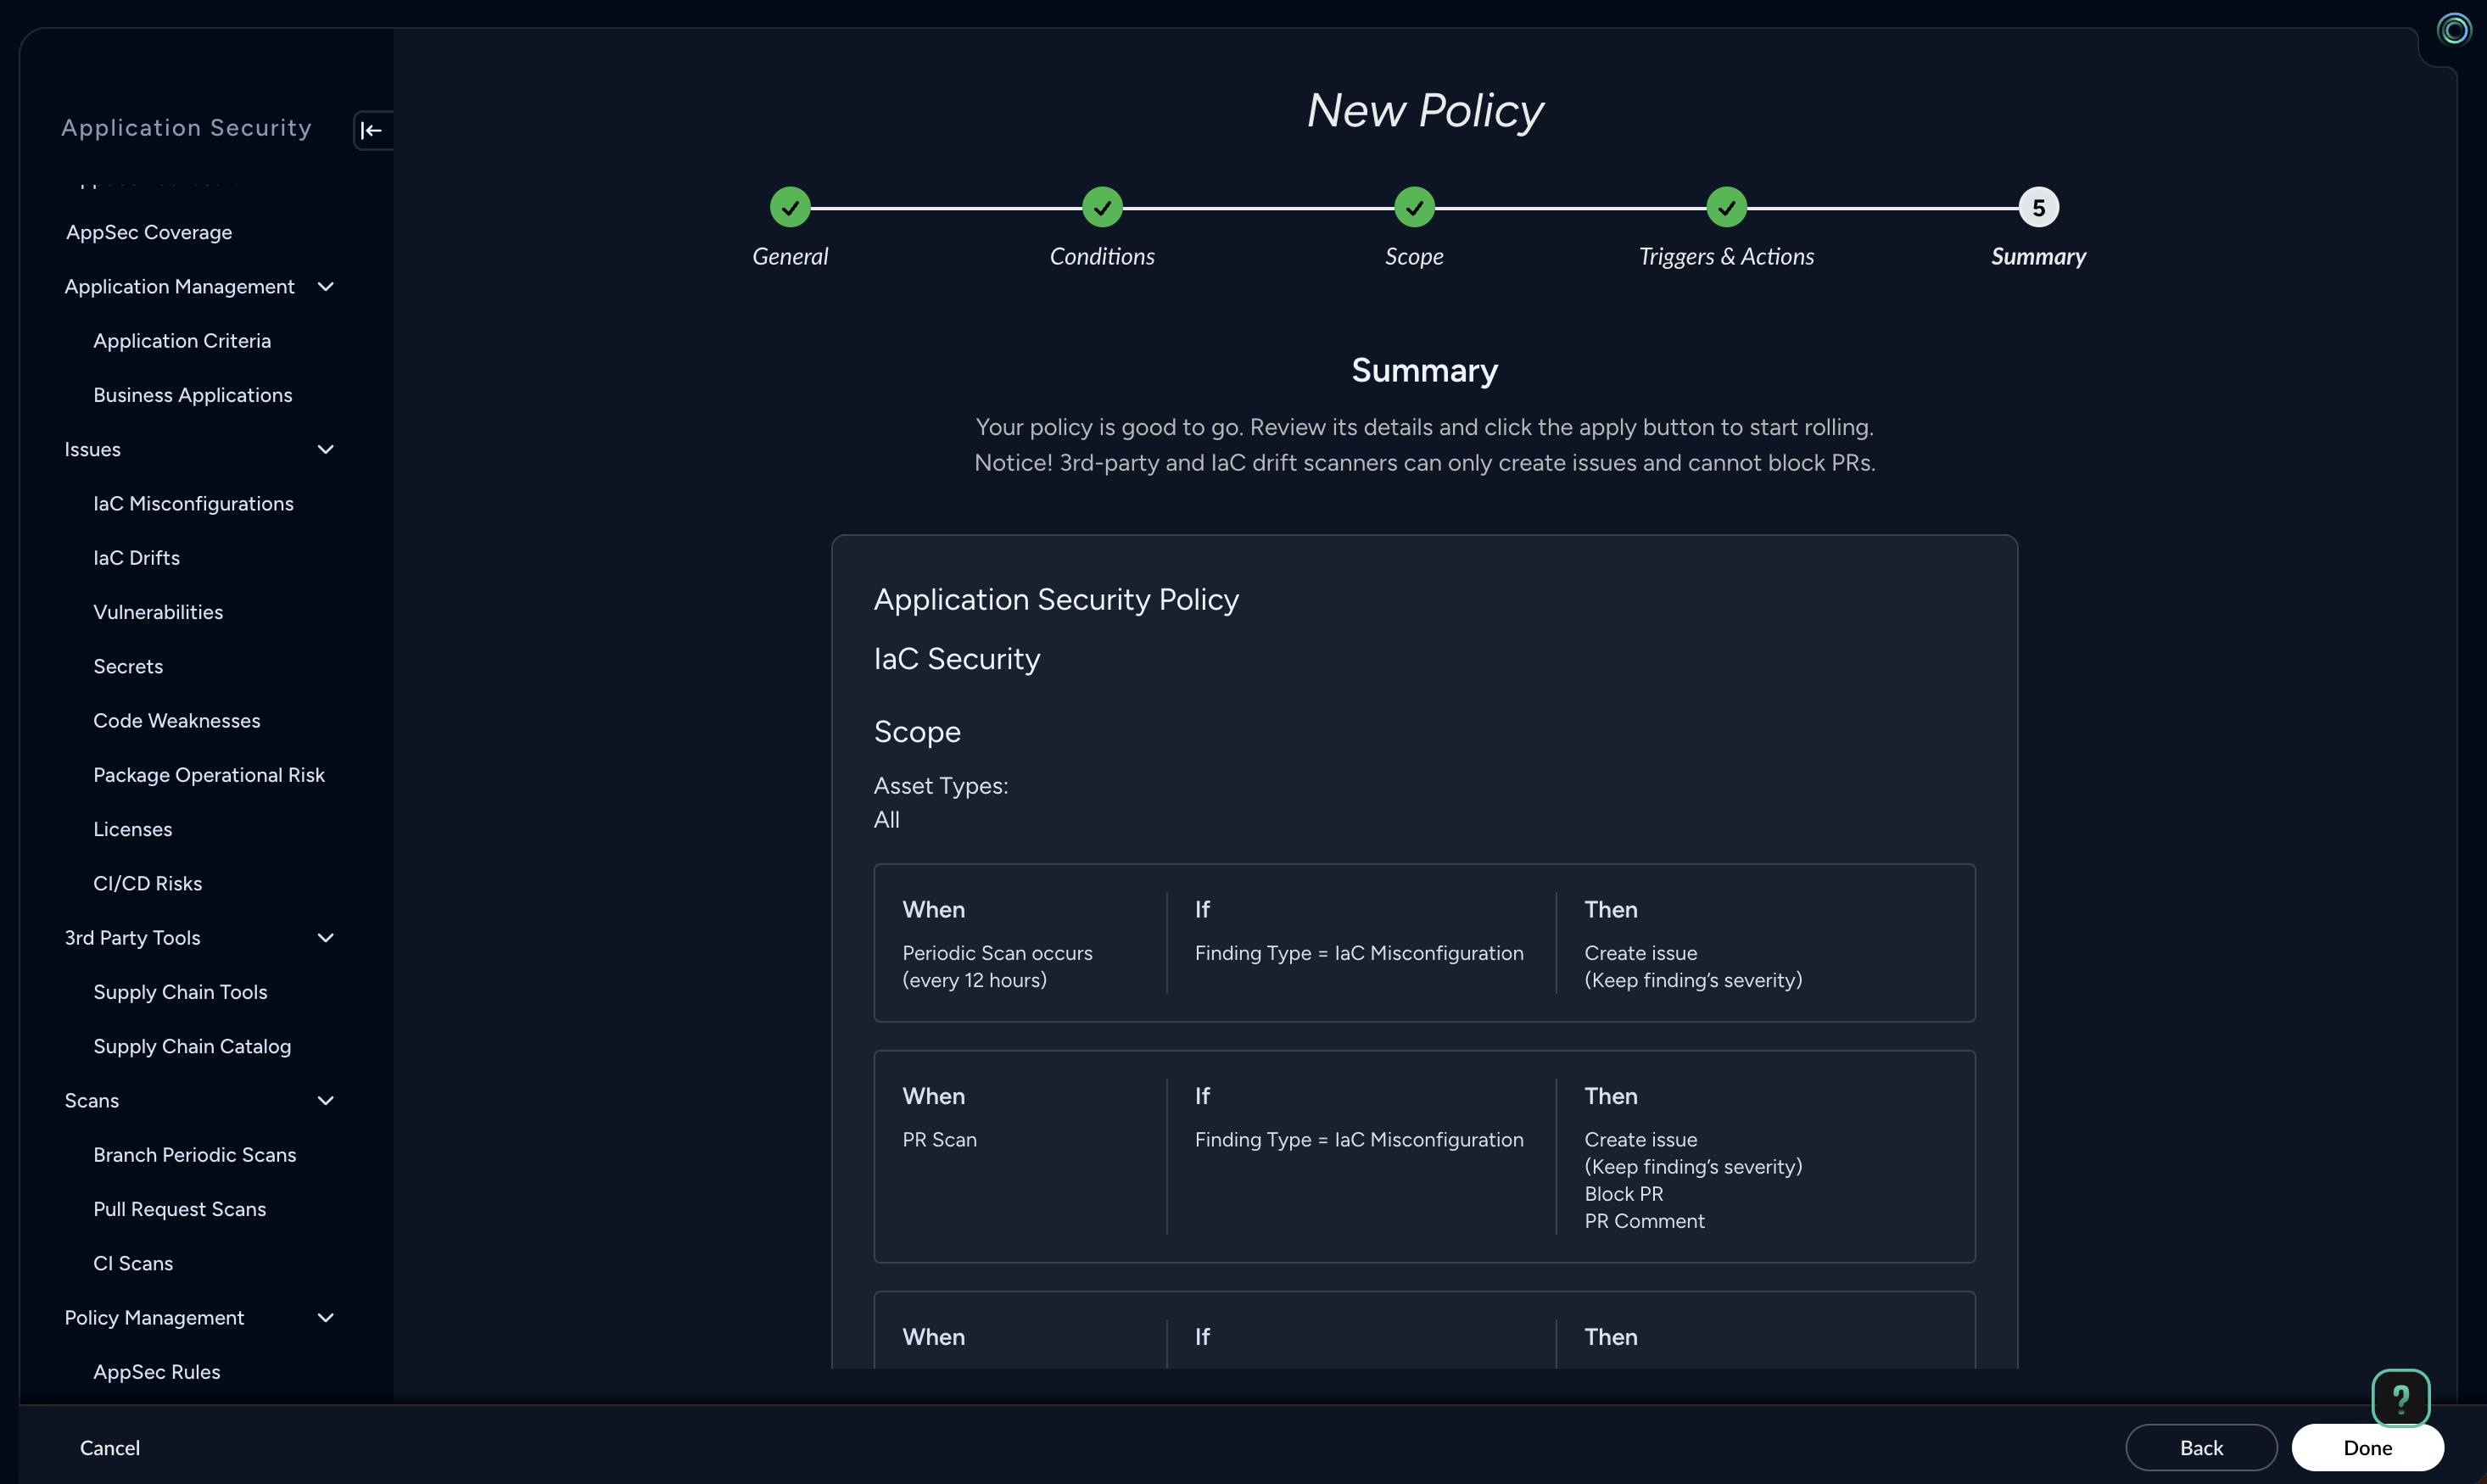This screenshot has width=2487, height=1484.
Task: Open AppSec Rules in sidebar
Action: pos(157,1372)
